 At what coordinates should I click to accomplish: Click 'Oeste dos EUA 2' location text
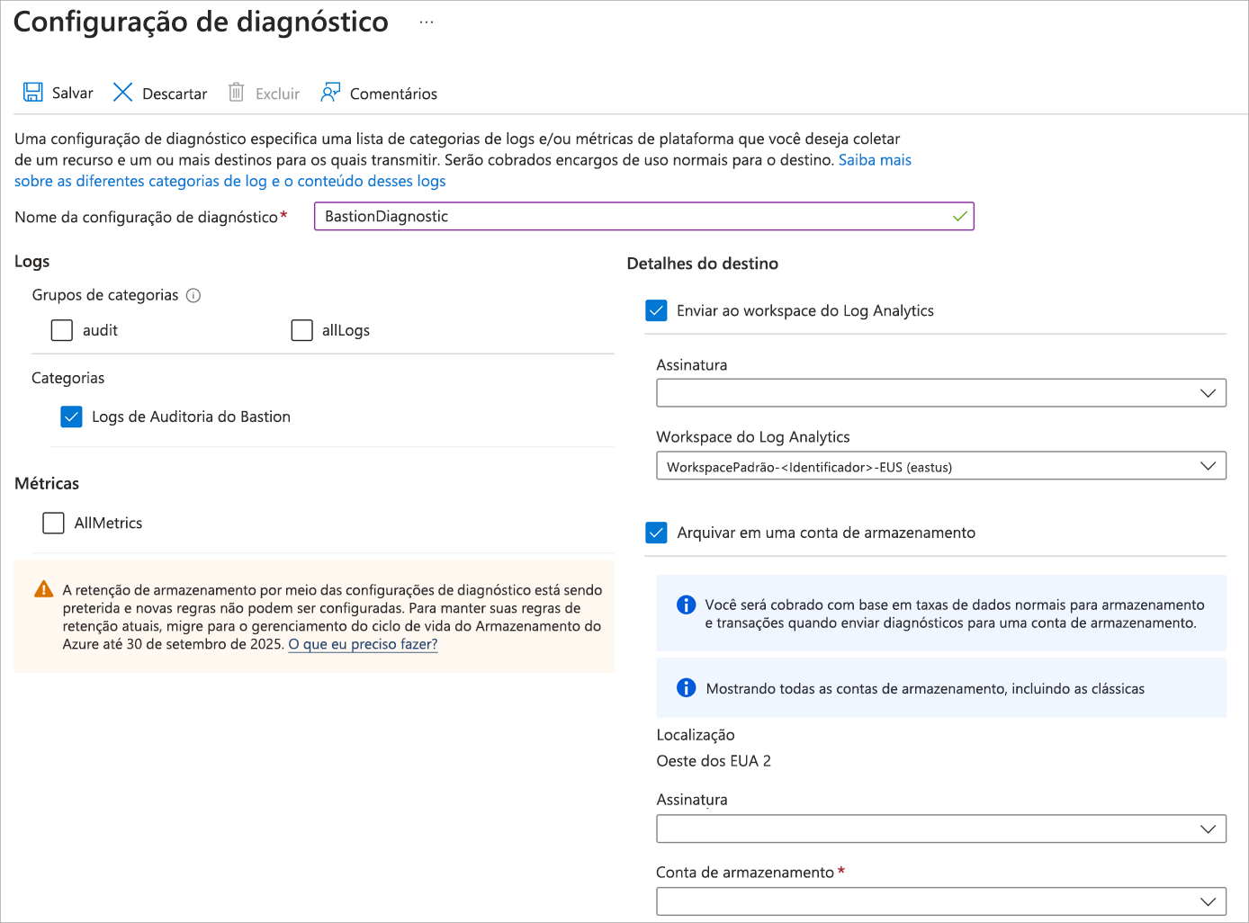[714, 761]
